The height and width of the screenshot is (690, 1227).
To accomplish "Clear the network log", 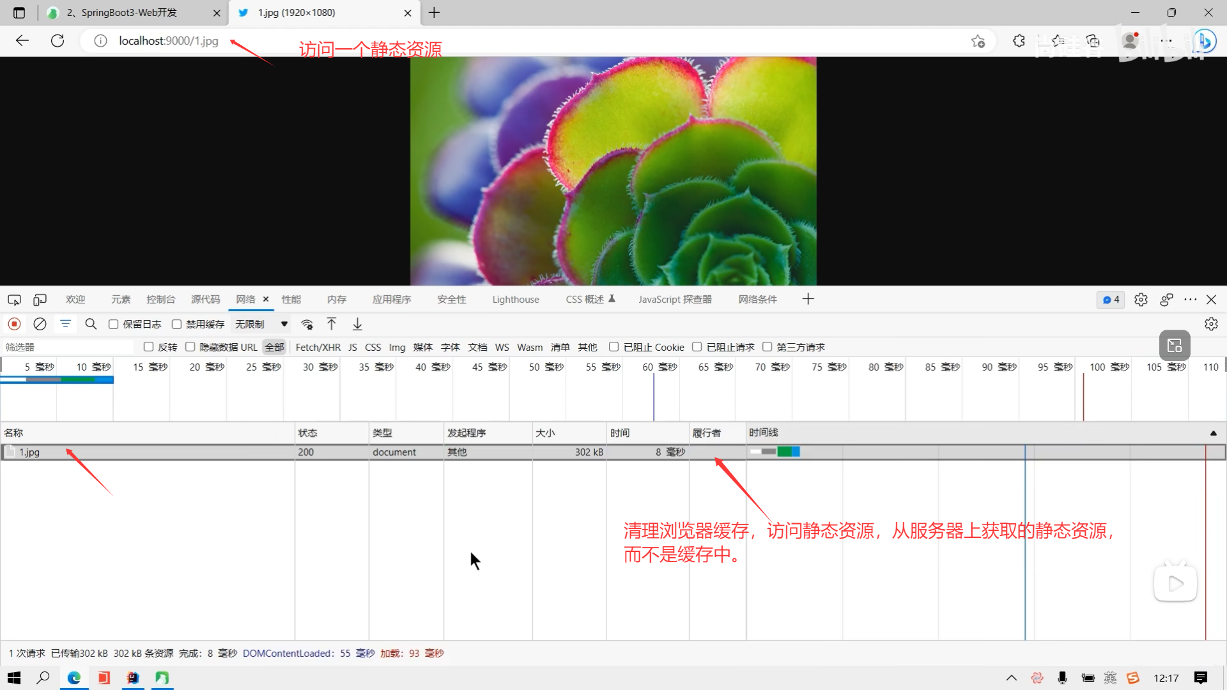I will click(x=40, y=324).
